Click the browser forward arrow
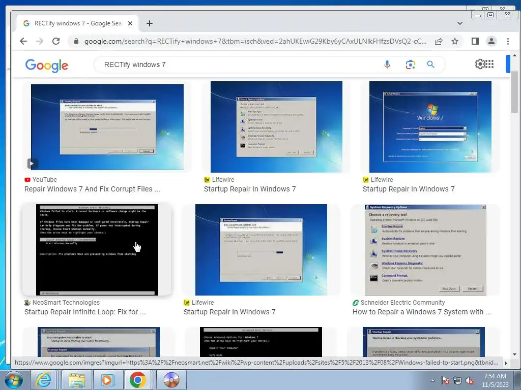 [x=40, y=41]
